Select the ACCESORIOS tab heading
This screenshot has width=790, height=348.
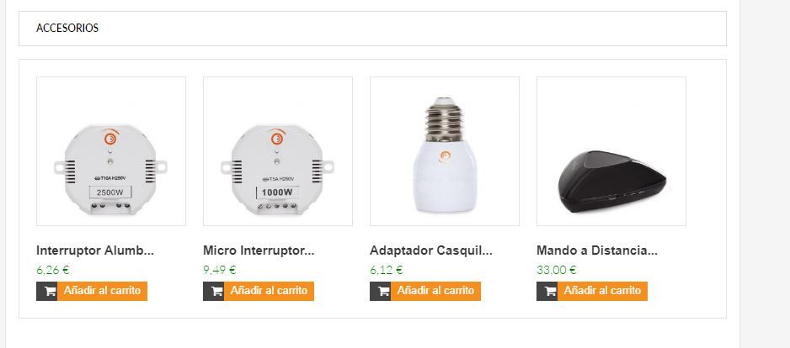(x=67, y=29)
